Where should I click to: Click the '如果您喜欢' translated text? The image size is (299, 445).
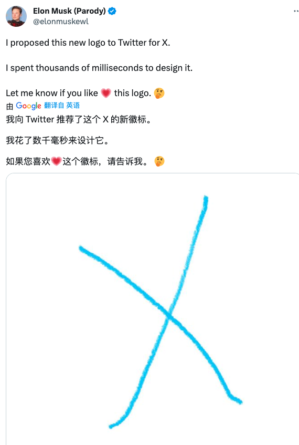[28, 161]
